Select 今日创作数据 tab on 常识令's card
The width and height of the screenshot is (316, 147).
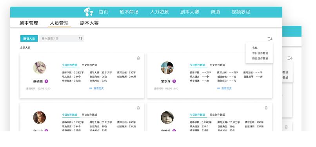pos(197,65)
